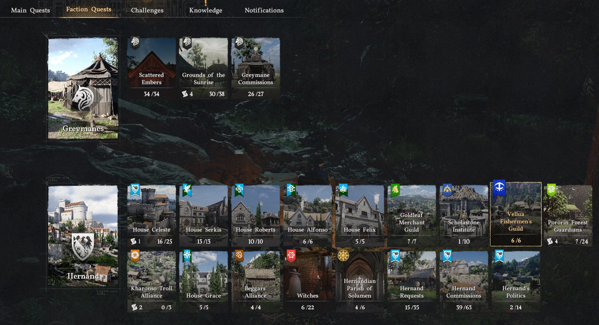
Task: Select the Hernand faction card
Action: (x=83, y=236)
